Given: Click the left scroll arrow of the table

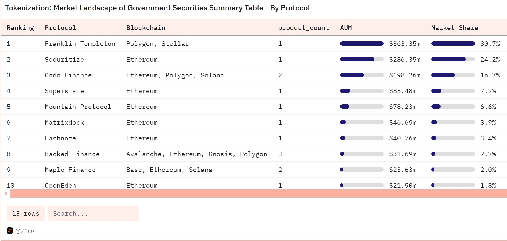Looking at the screenshot, I should click(x=6, y=193).
